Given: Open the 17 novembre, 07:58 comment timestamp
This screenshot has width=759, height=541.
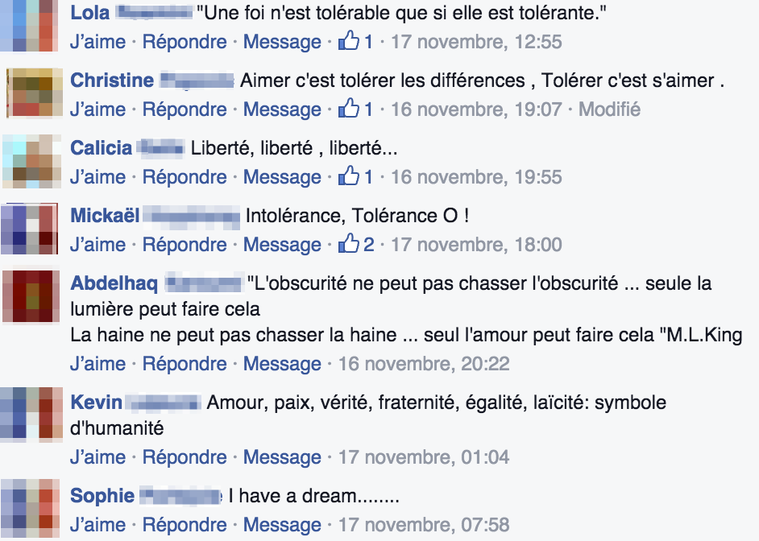Looking at the screenshot, I should [x=424, y=525].
